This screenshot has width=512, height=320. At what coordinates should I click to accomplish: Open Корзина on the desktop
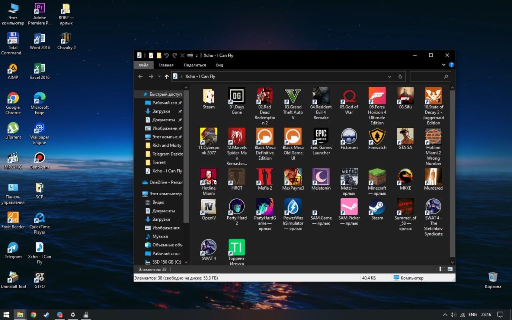[x=493, y=280]
